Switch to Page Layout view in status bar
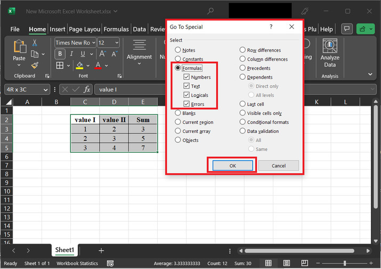This screenshot has width=381, height=269. 286,263
